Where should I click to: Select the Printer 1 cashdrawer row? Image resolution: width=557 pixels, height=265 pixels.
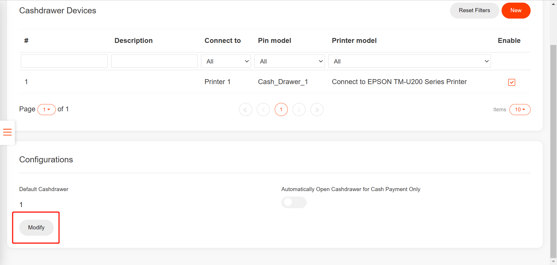click(217, 82)
